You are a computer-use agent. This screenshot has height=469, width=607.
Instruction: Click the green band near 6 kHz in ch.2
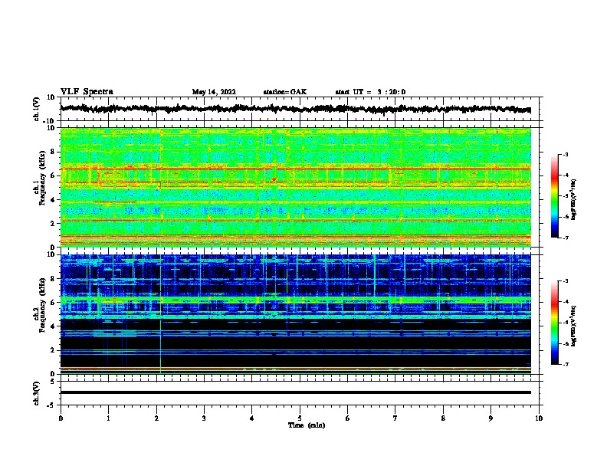pyautogui.click(x=295, y=299)
